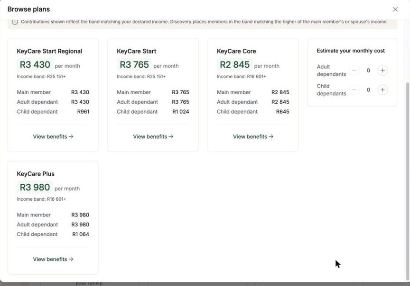
Task: Decrease child dependants count
Action: tap(354, 90)
